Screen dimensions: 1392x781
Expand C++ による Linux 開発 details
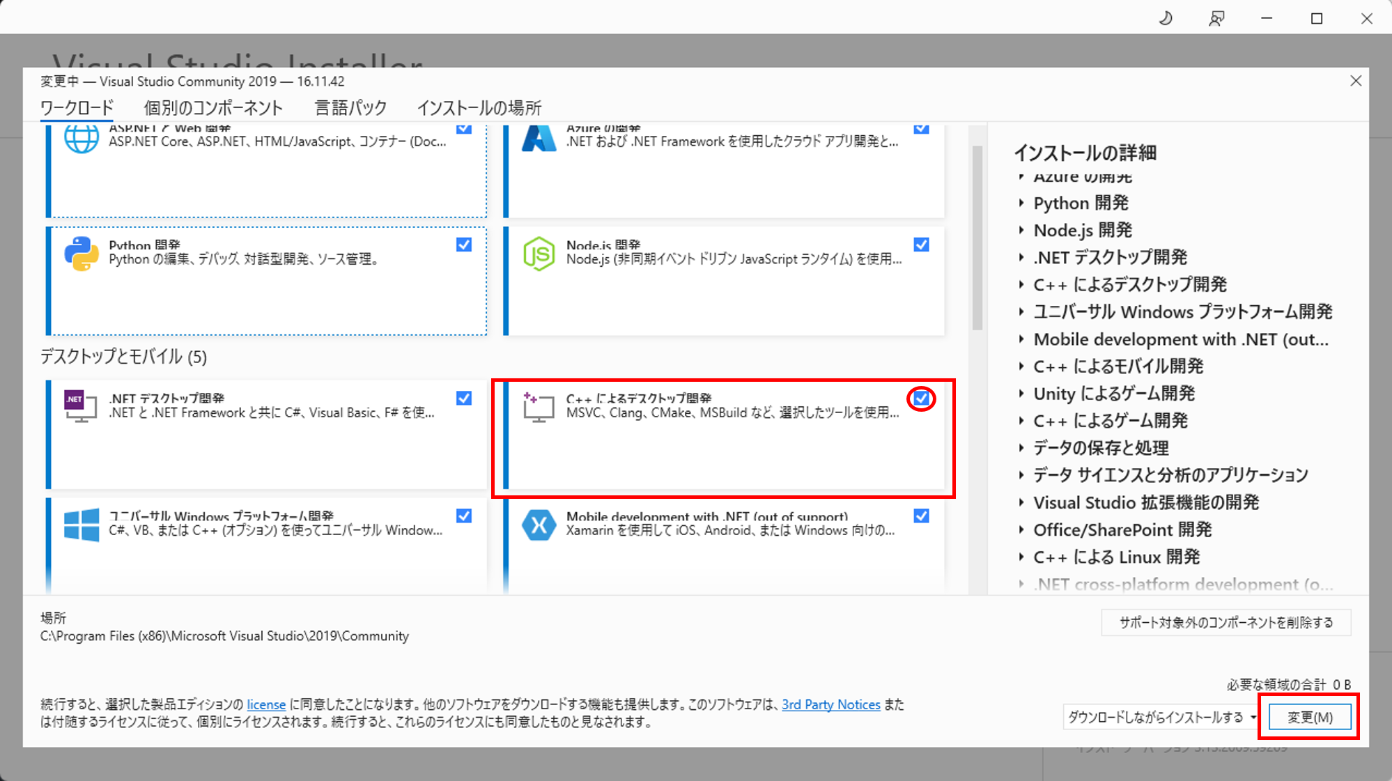pyautogui.click(x=1021, y=557)
